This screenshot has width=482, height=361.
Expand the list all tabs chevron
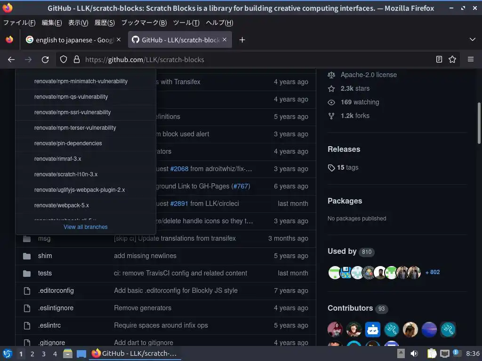473,39
